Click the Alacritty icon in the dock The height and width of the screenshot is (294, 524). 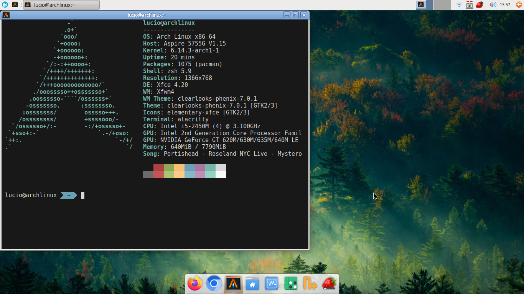tap(233, 284)
